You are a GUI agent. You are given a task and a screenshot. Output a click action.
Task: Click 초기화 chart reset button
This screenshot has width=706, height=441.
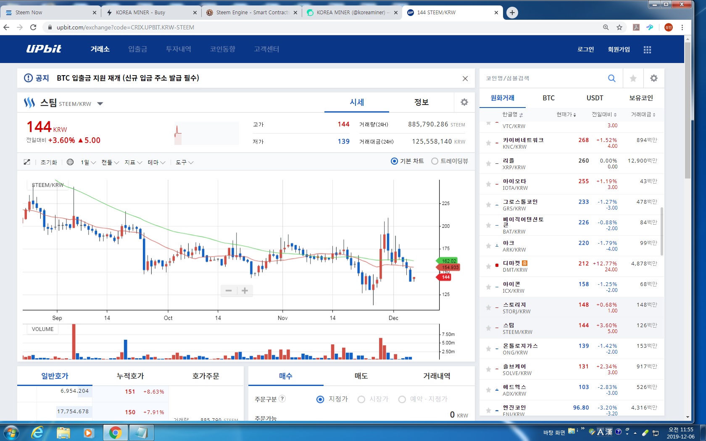pos(49,162)
